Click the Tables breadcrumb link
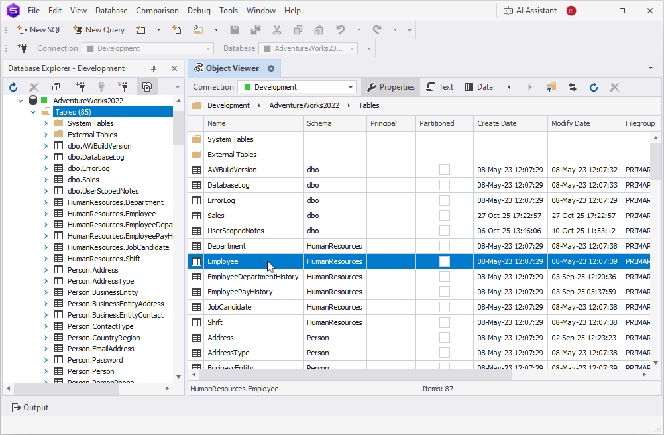This screenshot has width=664, height=435. click(368, 105)
